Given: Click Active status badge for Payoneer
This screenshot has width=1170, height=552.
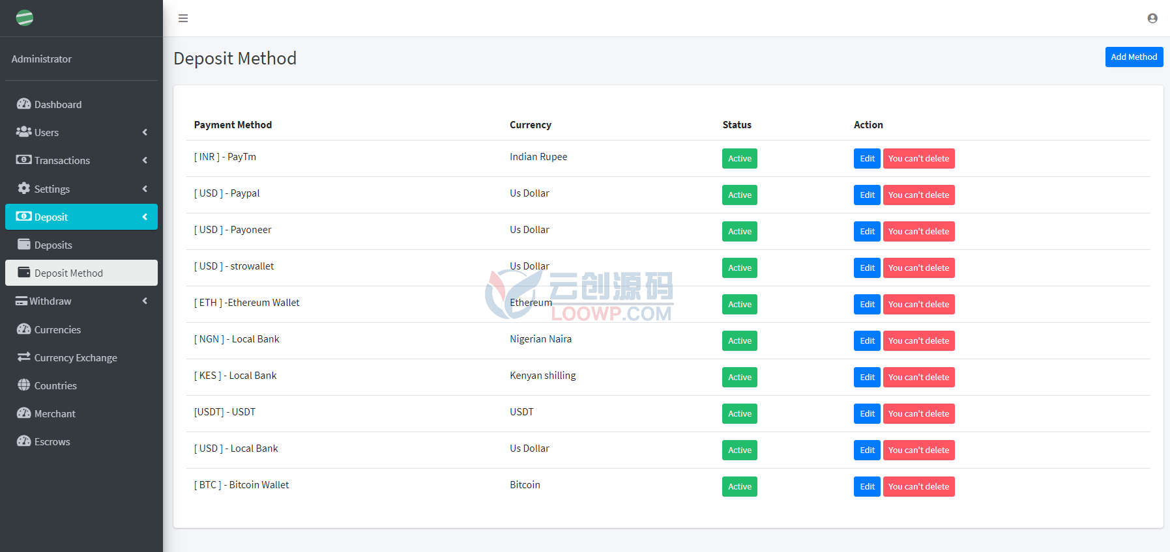Looking at the screenshot, I should pyautogui.click(x=740, y=231).
